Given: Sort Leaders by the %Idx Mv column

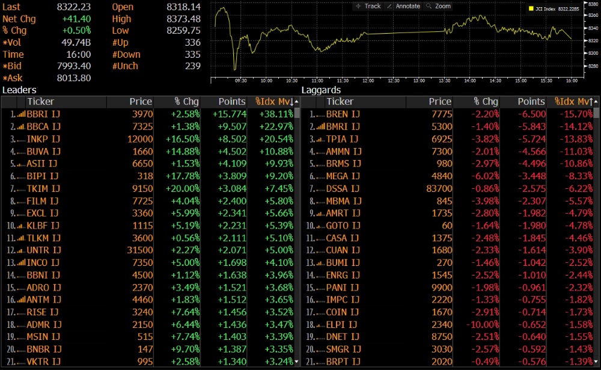Looking at the screenshot, I should point(274,102).
